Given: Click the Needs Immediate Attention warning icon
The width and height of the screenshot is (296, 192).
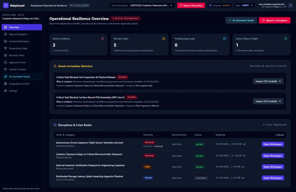Looking at the screenshot, I should click(x=55, y=66).
